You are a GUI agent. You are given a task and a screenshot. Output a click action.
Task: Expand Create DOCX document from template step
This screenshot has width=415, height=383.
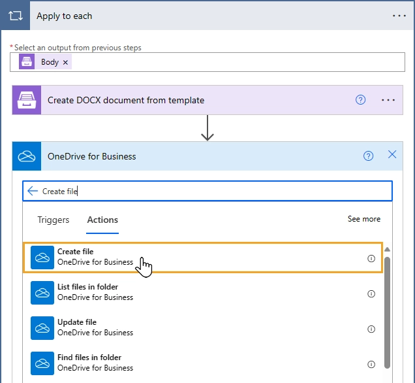tap(207, 100)
